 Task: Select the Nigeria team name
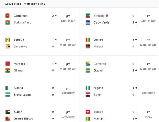(98, 88)
